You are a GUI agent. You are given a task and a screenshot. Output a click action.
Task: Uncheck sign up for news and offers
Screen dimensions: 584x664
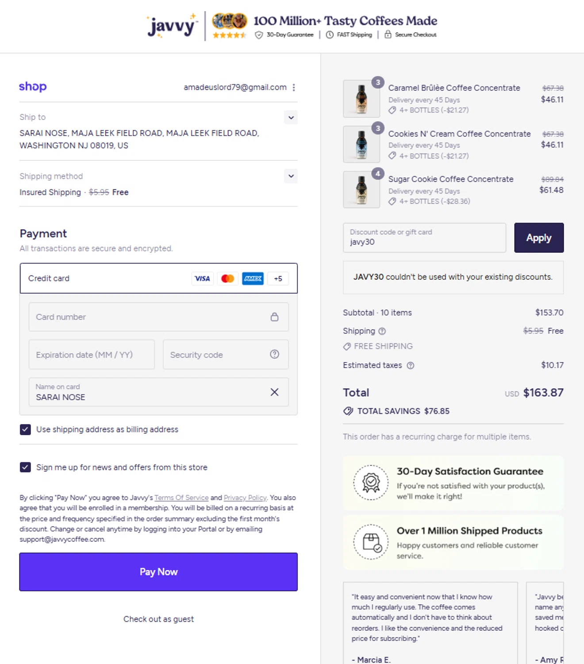(26, 467)
